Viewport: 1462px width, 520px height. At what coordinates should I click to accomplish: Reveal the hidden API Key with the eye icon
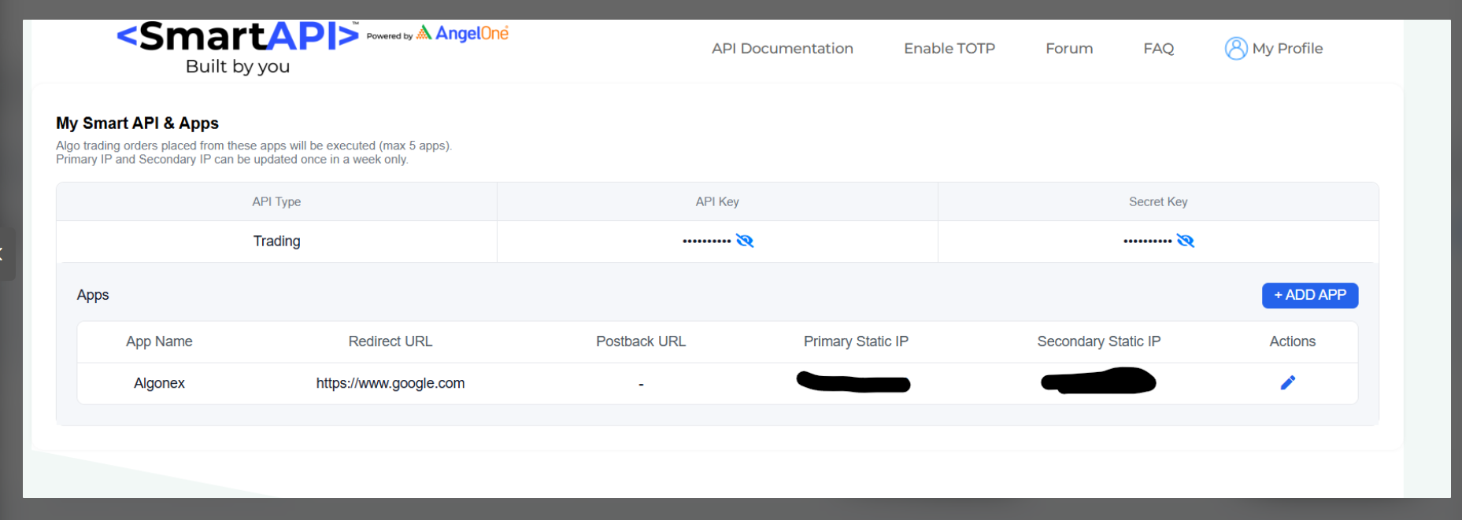point(745,241)
